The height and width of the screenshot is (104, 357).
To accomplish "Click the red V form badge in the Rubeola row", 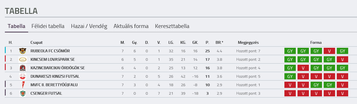I will point(329,51).
